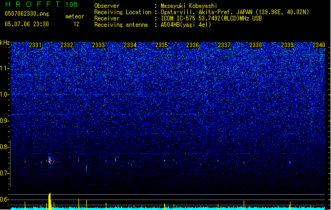Screen dimensions: 331x210
Task: Select antenna value A504HB(yagi 4el)
Action: pyautogui.click(x=186, y=25)
